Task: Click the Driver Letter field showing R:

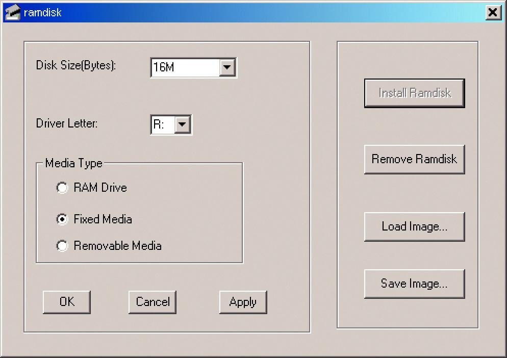Action: 162,124
